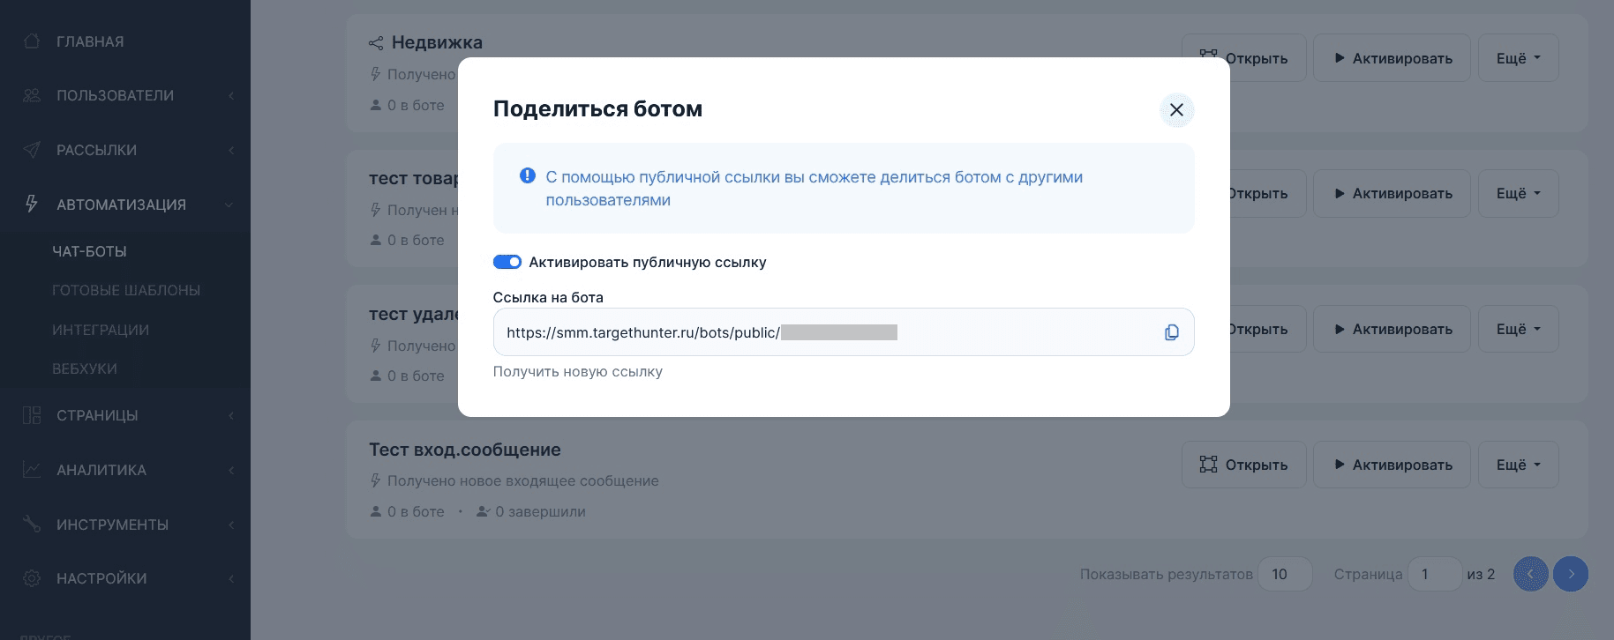Click the Инструменты wrench icon
Screen dimensions: 1614x640
tap(32, 525)
